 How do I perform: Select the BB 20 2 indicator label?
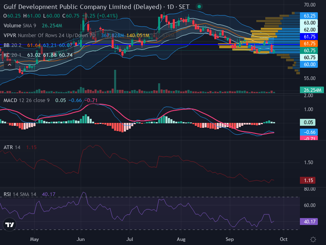coord(12,45)
